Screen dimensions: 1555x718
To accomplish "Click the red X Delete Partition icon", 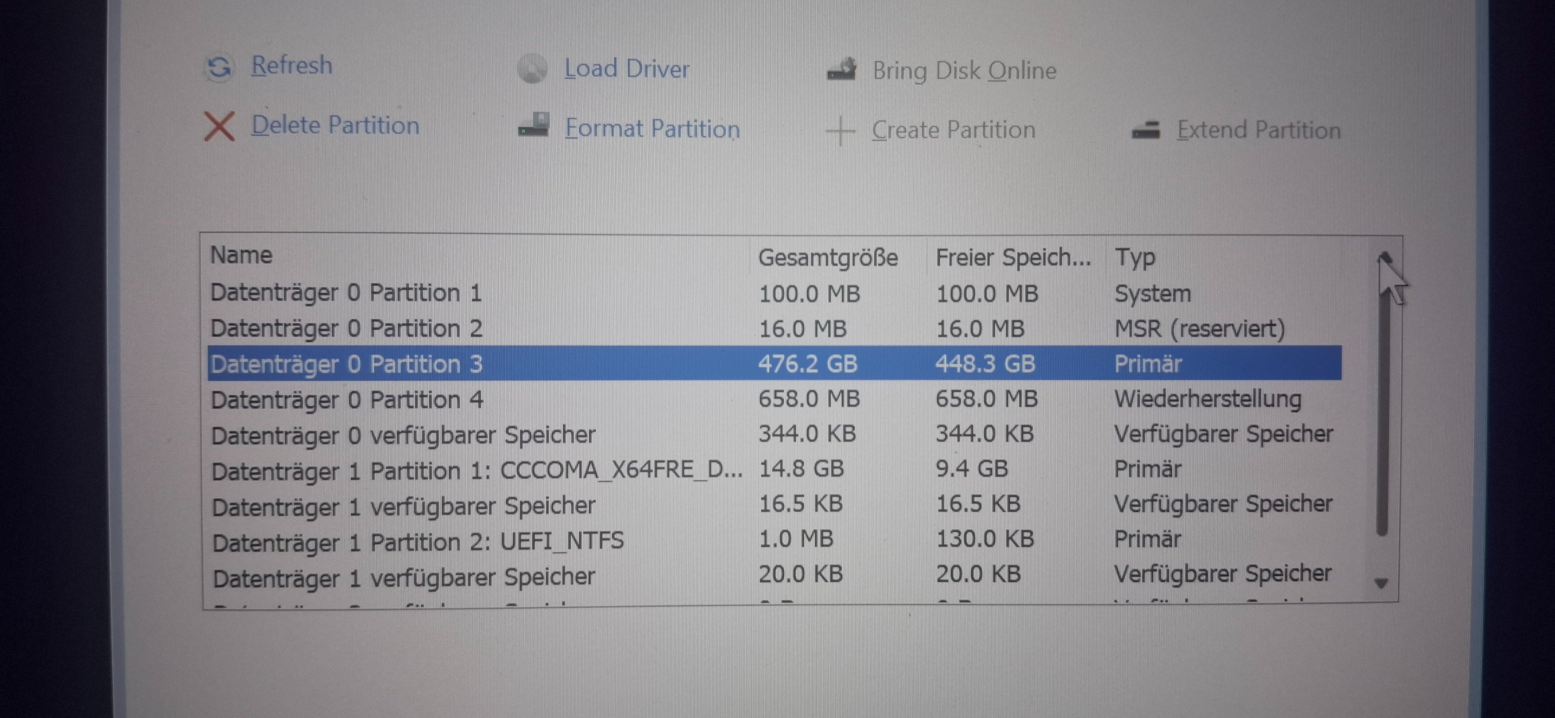I will pos(219,126).
